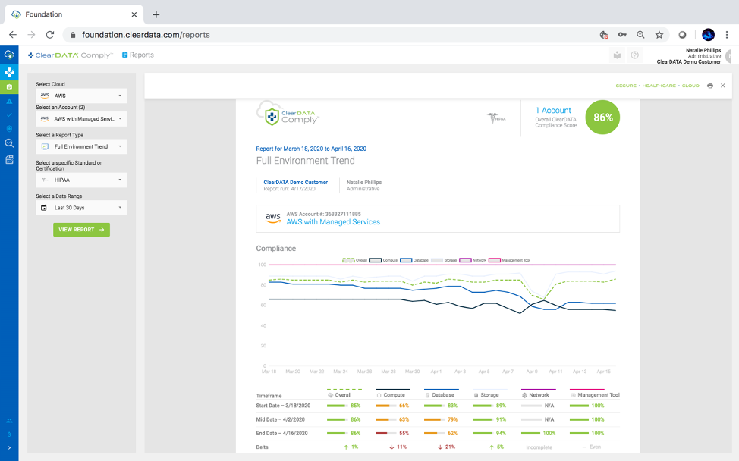Open the Select an Account dropdown
Viewport: 739px width, 461px height.
pyautogui.click(x=81, y=119)
